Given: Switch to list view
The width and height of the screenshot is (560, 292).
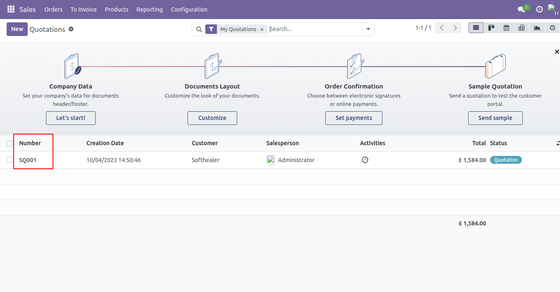Looking at the screenshot, I should 476,28.
